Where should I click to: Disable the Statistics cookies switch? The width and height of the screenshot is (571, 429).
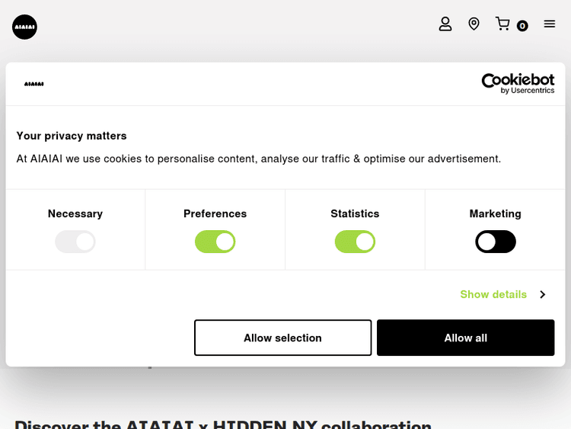click(x=355, y=242)
